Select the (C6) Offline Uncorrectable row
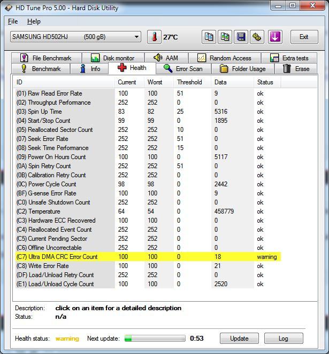This screenshot has width=329, height=354. (x=148, y=248)
